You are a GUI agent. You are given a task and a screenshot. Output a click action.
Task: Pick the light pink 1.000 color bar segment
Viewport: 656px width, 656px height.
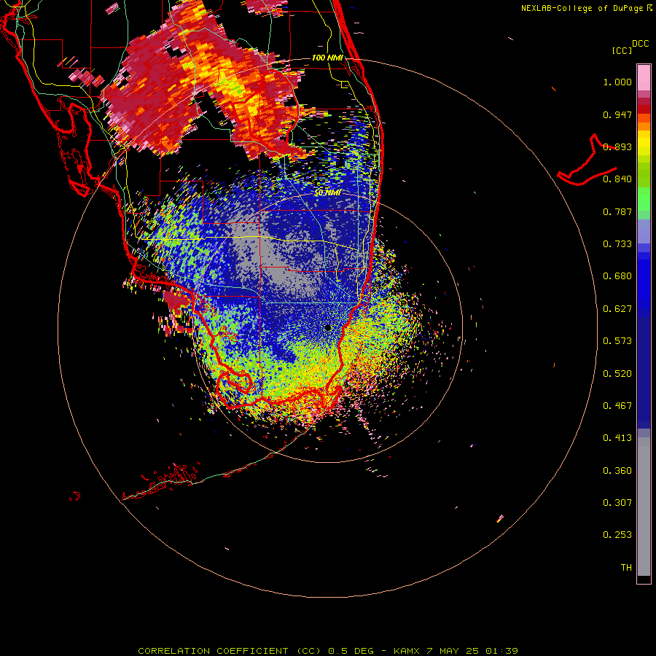[x=644, y=78]
